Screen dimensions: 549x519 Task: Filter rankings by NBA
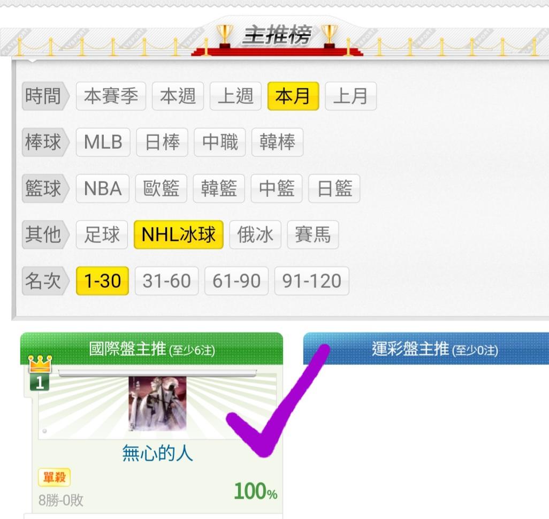[103, 188]
